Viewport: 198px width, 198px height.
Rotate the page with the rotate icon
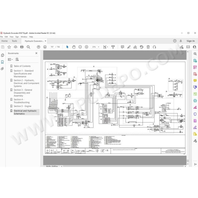tap(154, 47)
